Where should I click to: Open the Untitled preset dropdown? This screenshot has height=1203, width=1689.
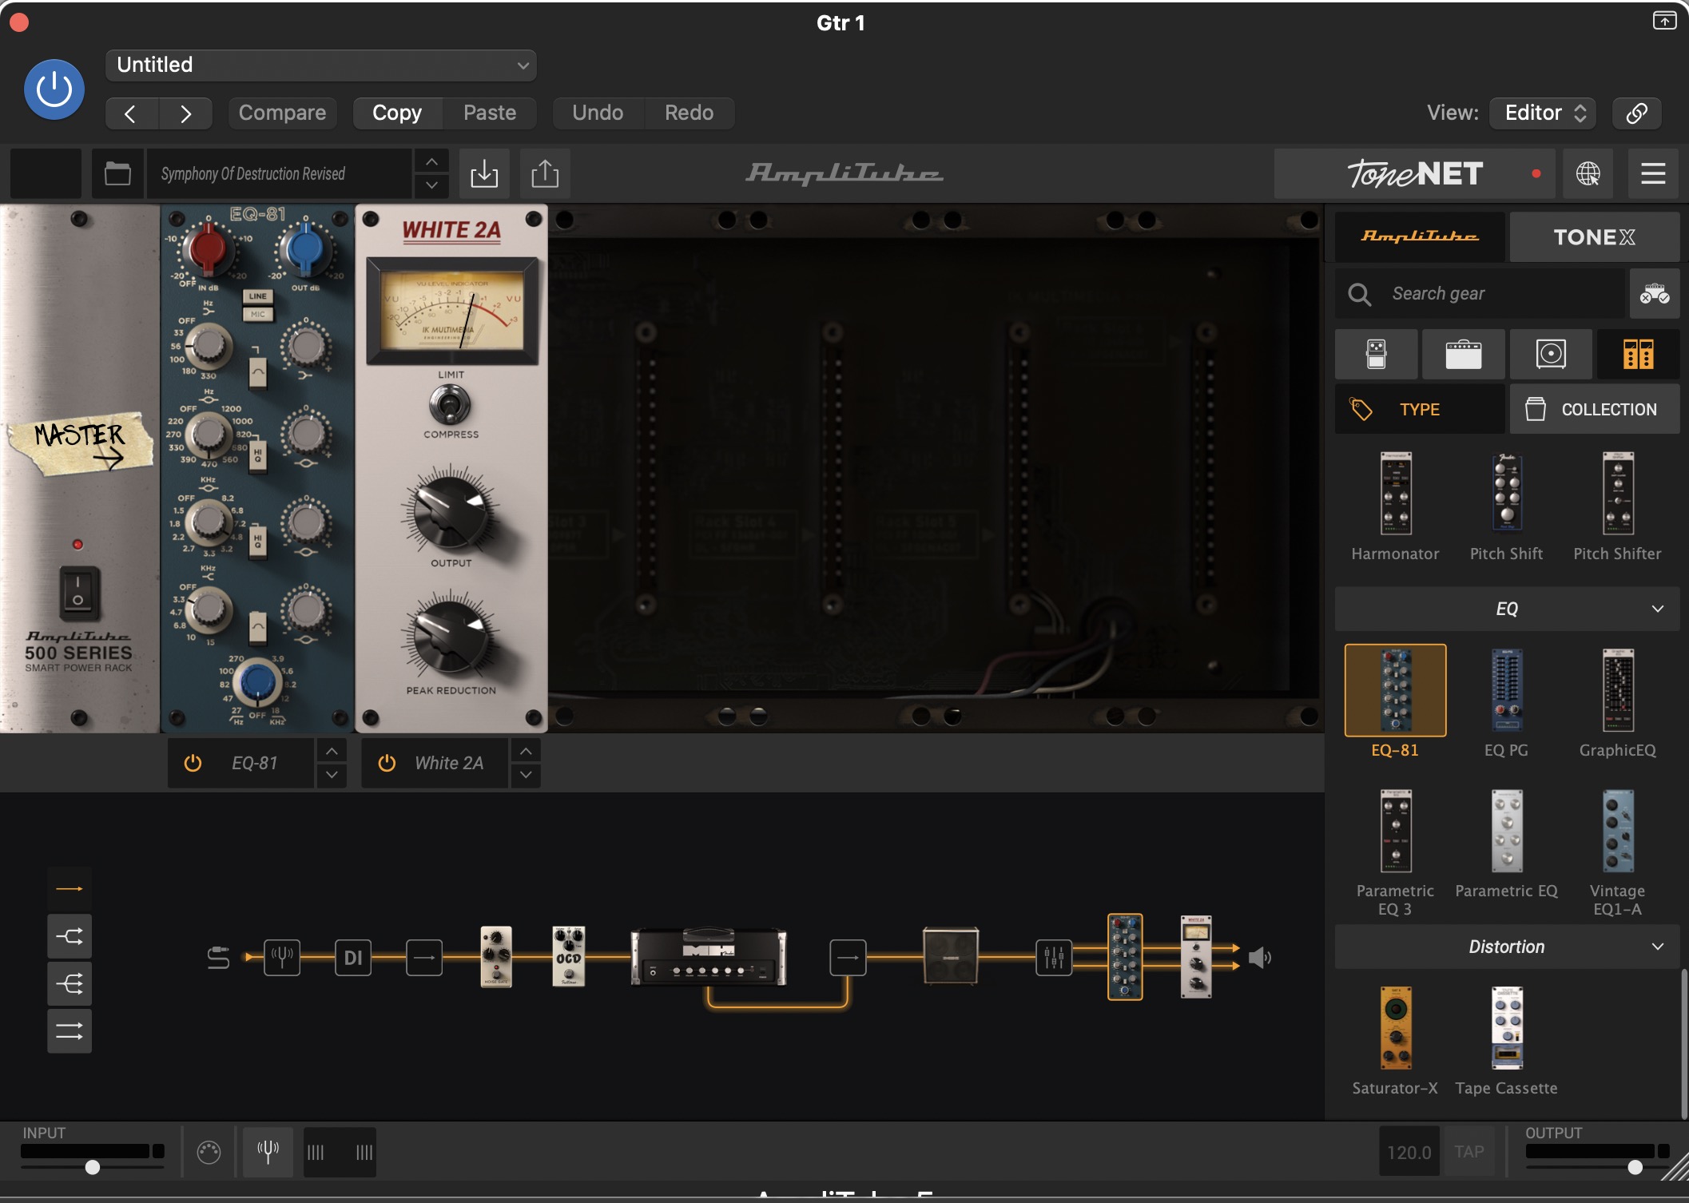[320, 65]
